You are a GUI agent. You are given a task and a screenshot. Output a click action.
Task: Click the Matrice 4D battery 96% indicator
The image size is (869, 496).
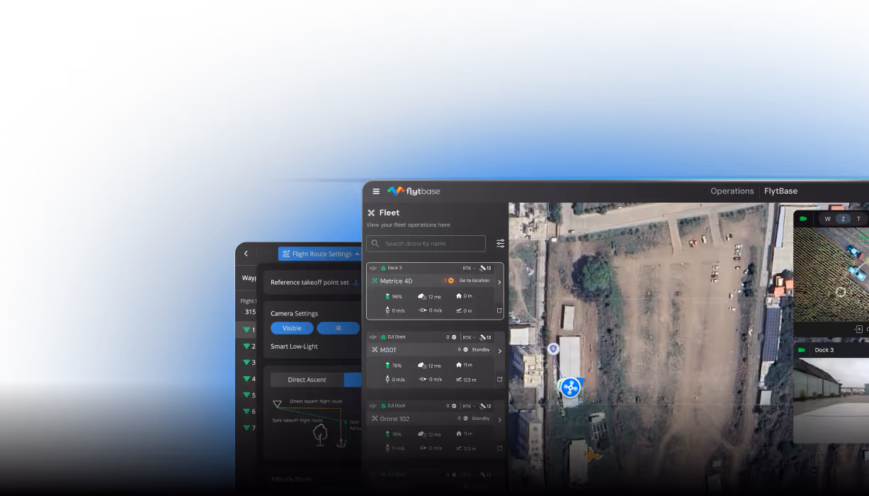(x=393, y=296)
